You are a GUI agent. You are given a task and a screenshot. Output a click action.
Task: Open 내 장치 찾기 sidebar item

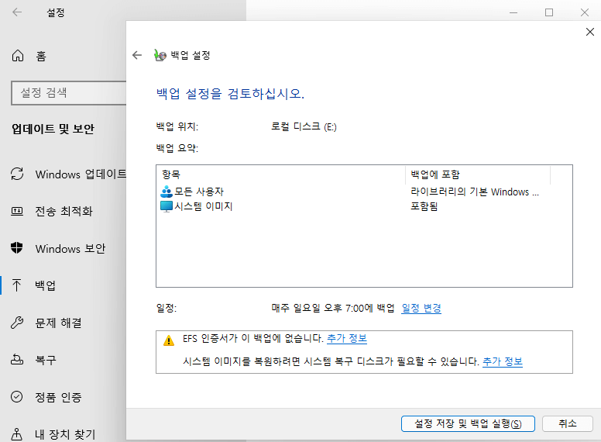63,434
